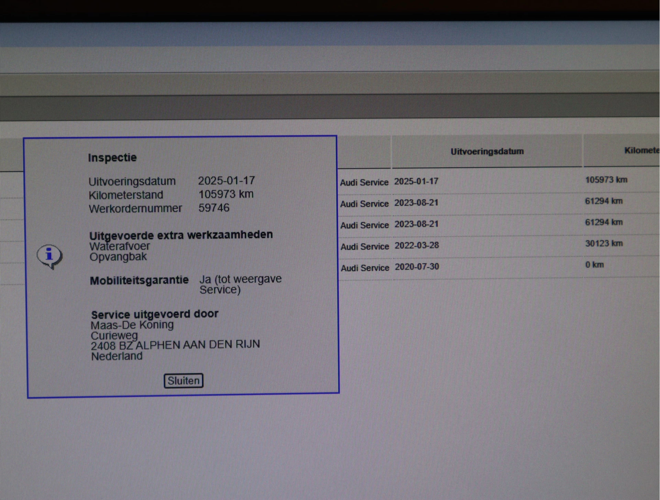Click the Inspectie dialog title
Screen dimensions: 660x500
coord(112,157)
